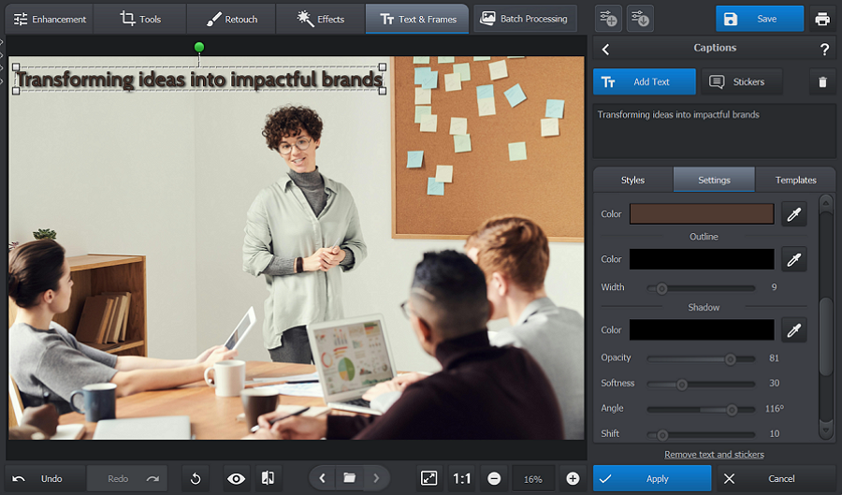Open Batch Processing
The height and width of the screenshot is (495, 842).
tap(525, 20)
